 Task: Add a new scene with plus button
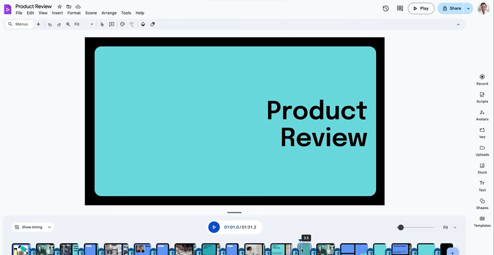(452, 252)
